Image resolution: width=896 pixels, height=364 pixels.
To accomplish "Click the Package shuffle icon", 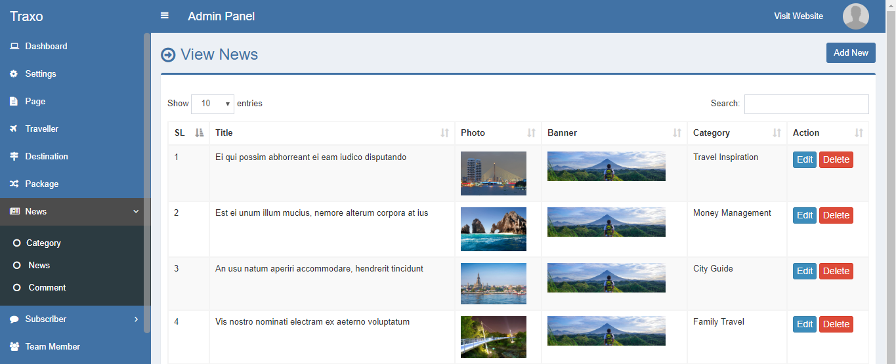I will coord(14,184).
